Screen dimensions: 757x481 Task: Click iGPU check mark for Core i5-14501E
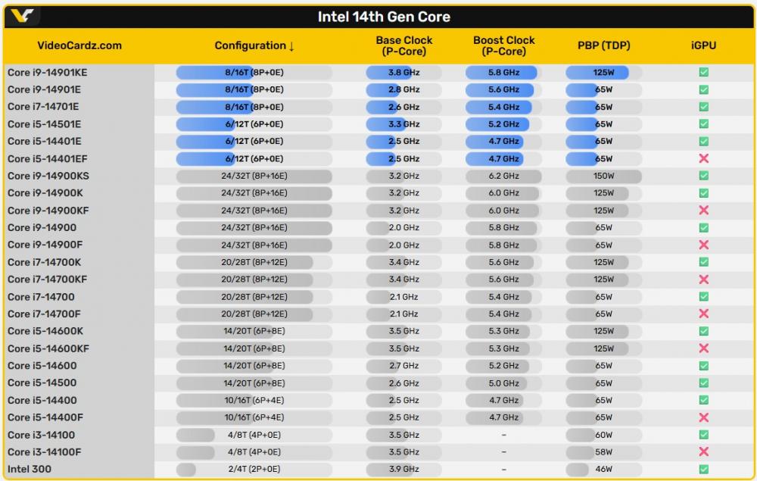[x=704, y=124]
